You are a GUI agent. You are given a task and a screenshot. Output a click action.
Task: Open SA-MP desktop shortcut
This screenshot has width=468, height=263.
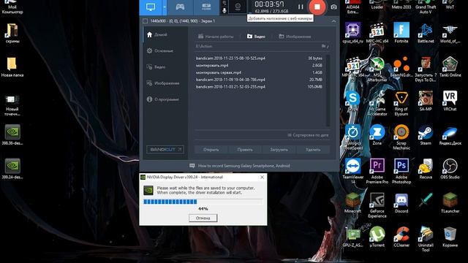(426, 101)
